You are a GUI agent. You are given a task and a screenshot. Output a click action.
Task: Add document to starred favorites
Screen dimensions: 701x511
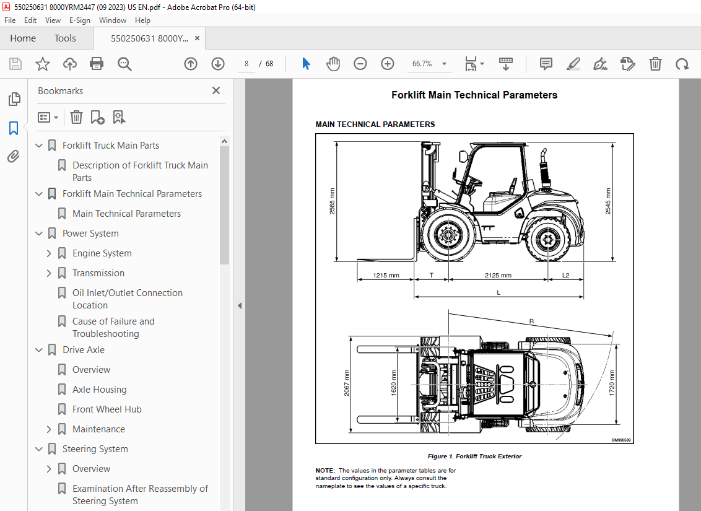pyautogui.click(x=43, y=64)
